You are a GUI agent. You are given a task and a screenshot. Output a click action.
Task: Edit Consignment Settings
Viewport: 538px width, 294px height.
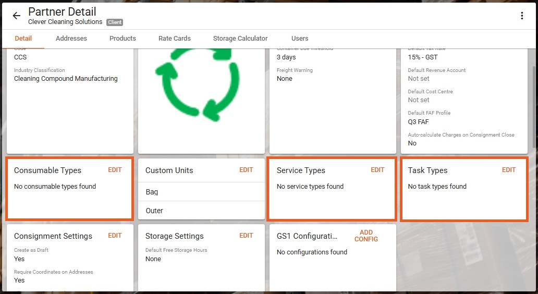[x=115, y=236]
